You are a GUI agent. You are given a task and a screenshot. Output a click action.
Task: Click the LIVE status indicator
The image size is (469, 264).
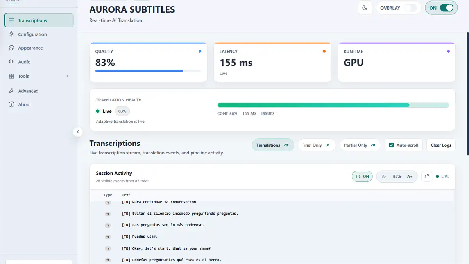pyautogui.click(x=442, y=176)
